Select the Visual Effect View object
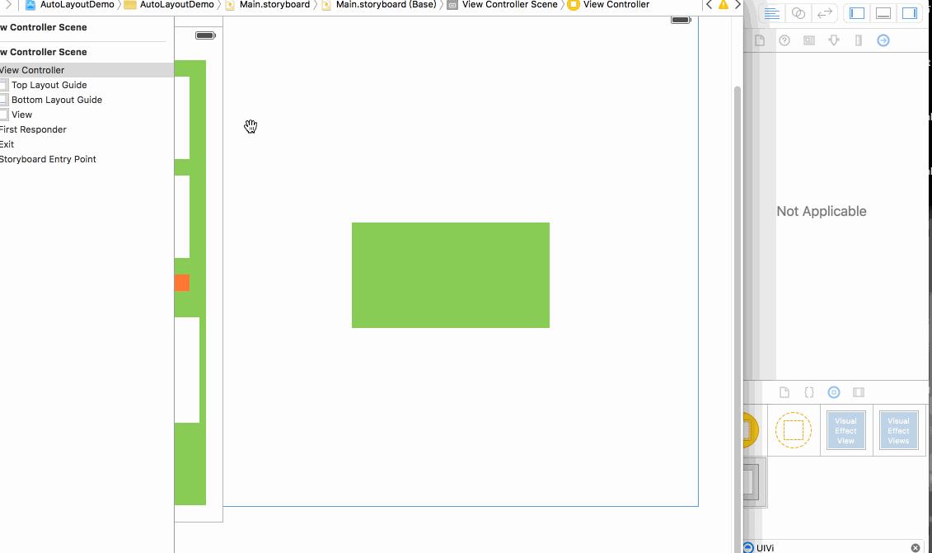The image size is (932, 553). click(x=845, y=430)
